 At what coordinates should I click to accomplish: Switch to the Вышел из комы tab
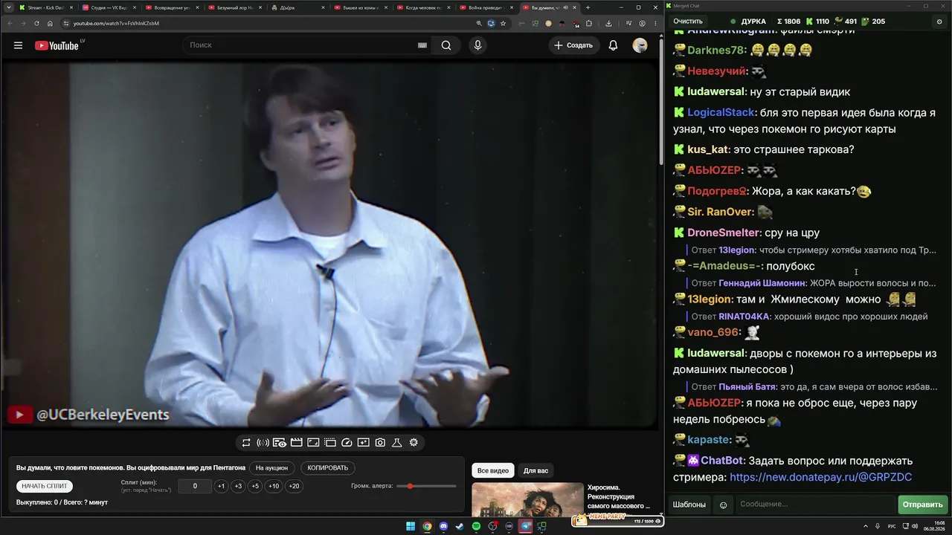[x=360, y=7]
